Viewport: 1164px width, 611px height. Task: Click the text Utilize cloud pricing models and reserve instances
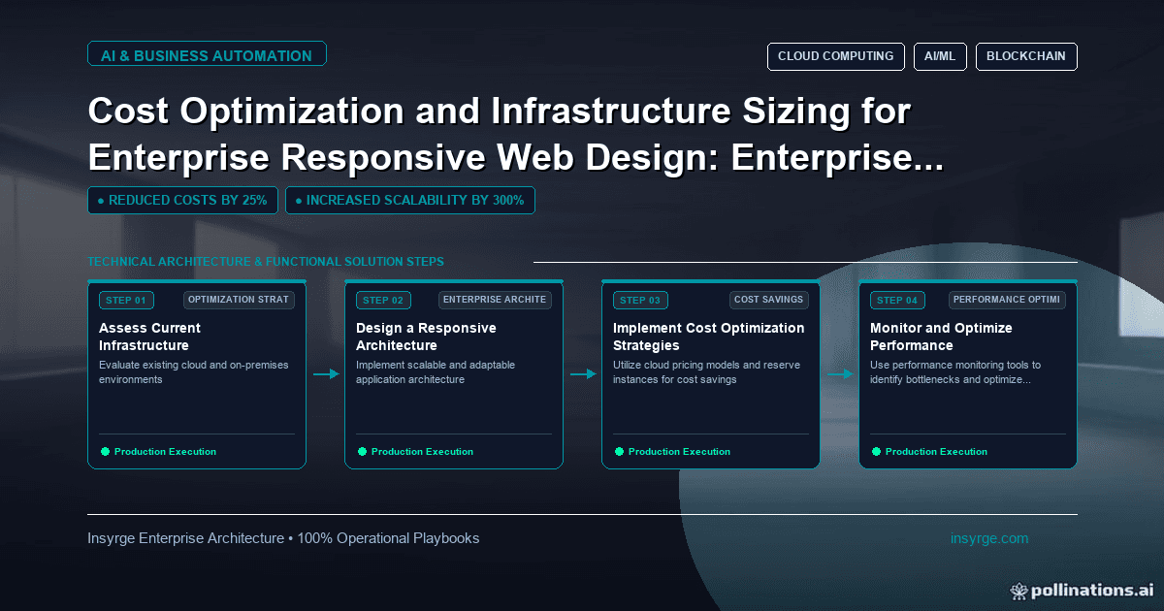[x=707, y=372]
